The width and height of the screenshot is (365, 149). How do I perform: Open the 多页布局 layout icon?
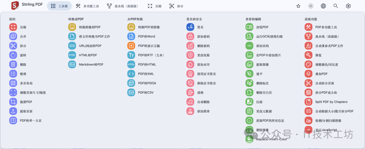click(x=13, y=83)
